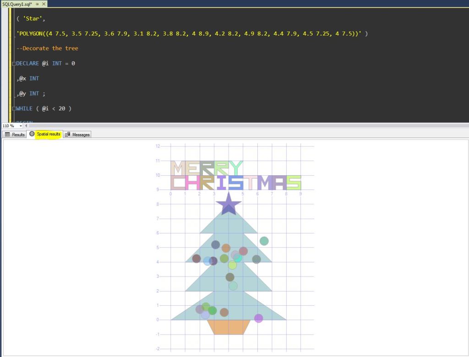Select the purple ornament right of the trunk
This screenshot has height=357, width=469.
pyautogui.click(x=258, y=318)
